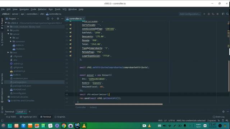This screenshot has height=129, width=230.
Task: Expand the public folder
Action: pos(8,30)
